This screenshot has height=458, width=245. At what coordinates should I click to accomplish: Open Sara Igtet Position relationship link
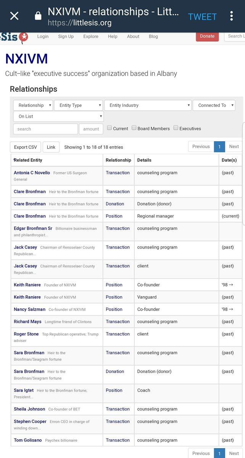pyautogui.click(x=114, y=390)
